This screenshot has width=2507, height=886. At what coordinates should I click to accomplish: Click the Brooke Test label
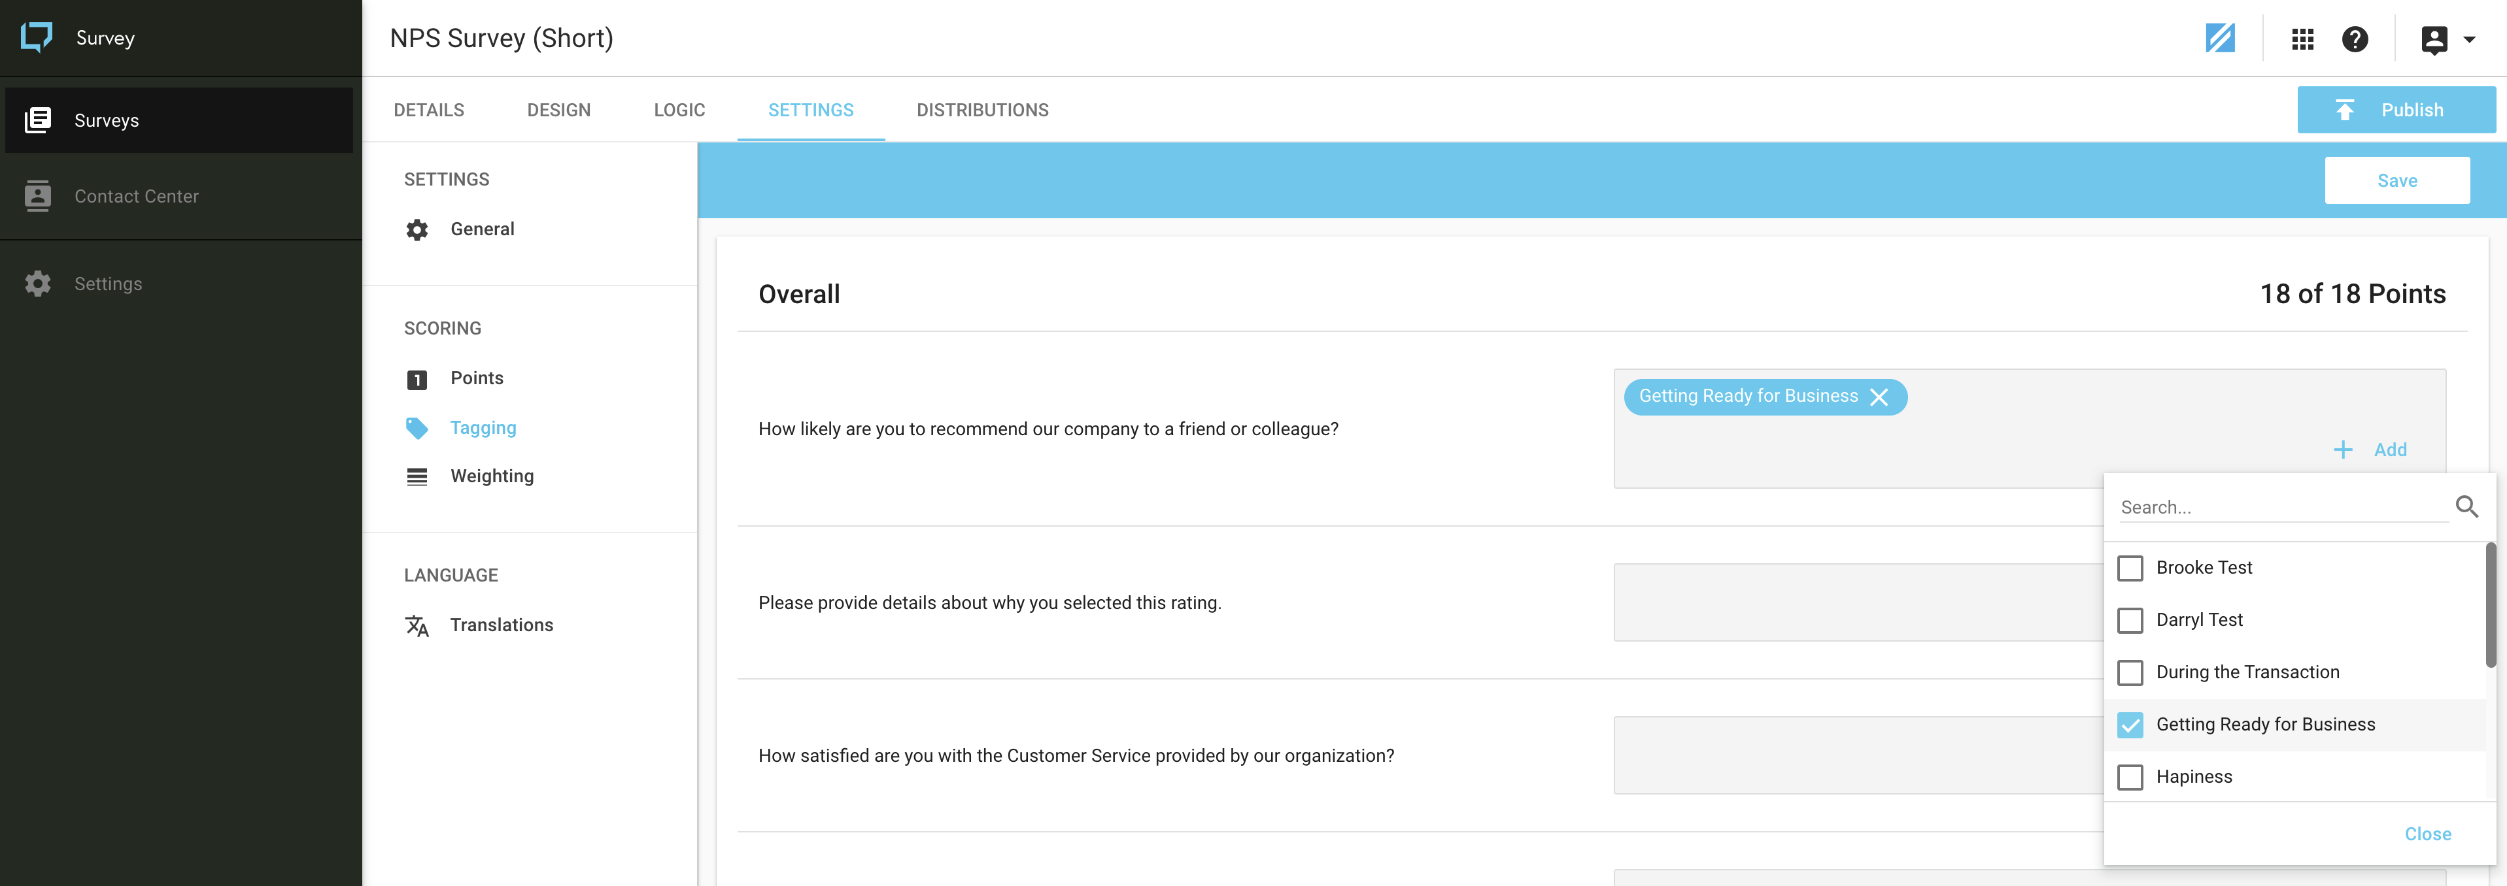pos(2204,568)
